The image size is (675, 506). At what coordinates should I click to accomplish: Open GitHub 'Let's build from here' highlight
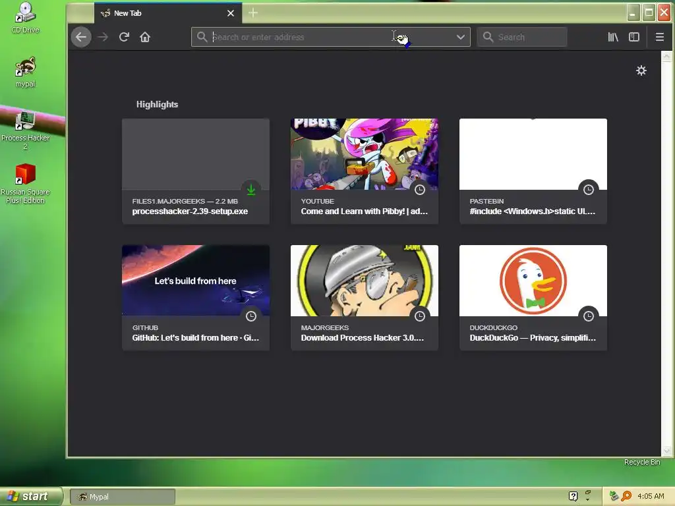click(196, 298)
